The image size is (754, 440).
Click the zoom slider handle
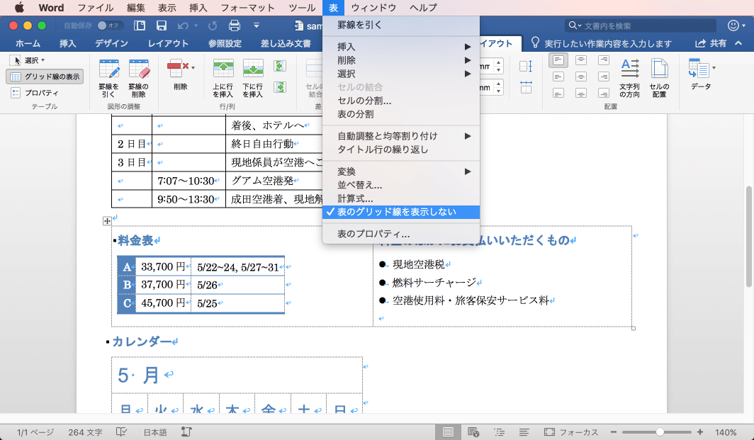coord(660,431)
